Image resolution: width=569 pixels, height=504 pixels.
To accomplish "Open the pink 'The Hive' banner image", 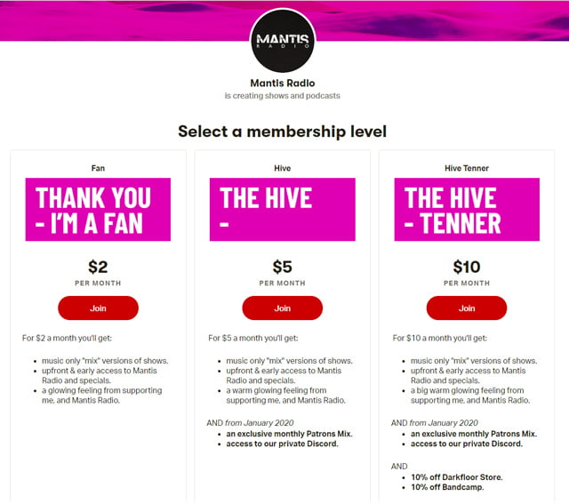I will click(283, 210).
